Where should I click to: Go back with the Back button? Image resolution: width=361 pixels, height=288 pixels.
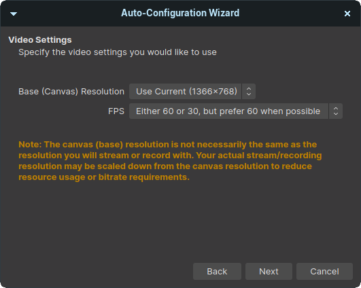(217, 272)
